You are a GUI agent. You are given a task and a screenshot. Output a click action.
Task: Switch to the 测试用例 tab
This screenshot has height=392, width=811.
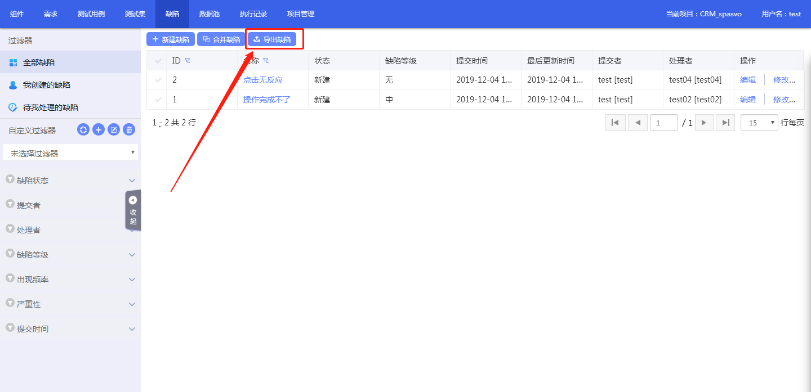tap(91, 14)
